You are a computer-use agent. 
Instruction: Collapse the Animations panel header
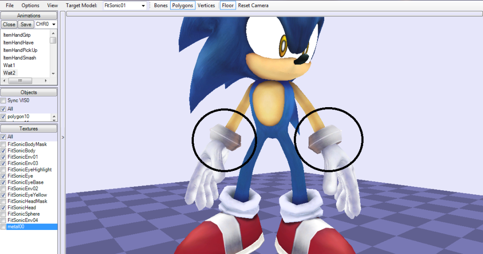pos(29,16)
